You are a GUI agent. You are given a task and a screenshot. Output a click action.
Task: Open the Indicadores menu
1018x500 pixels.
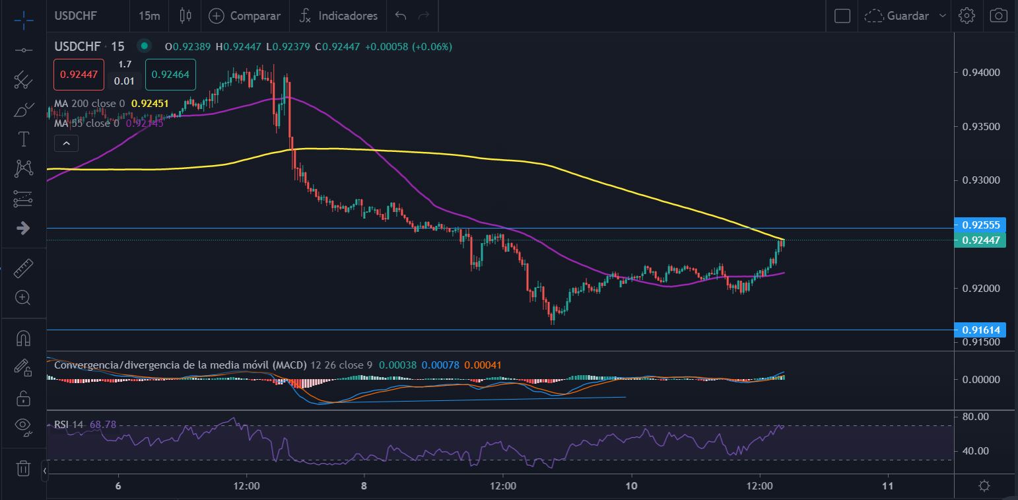pos(338,16)
